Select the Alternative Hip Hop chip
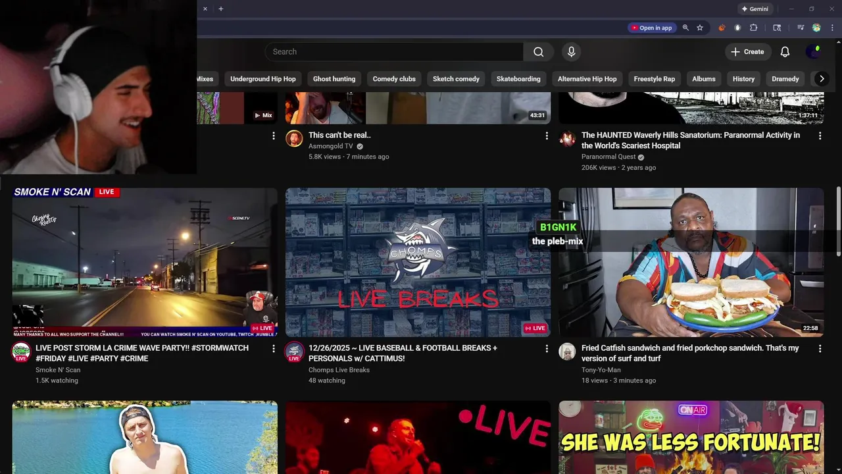The width and height of the screenshot is (842, 474). (587, 79)
